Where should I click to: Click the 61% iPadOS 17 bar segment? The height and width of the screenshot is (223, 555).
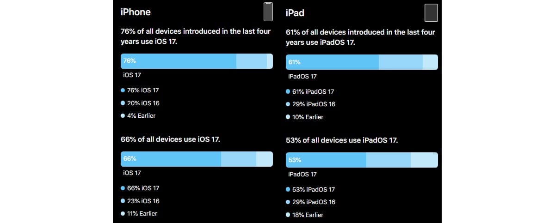[332, 62]
